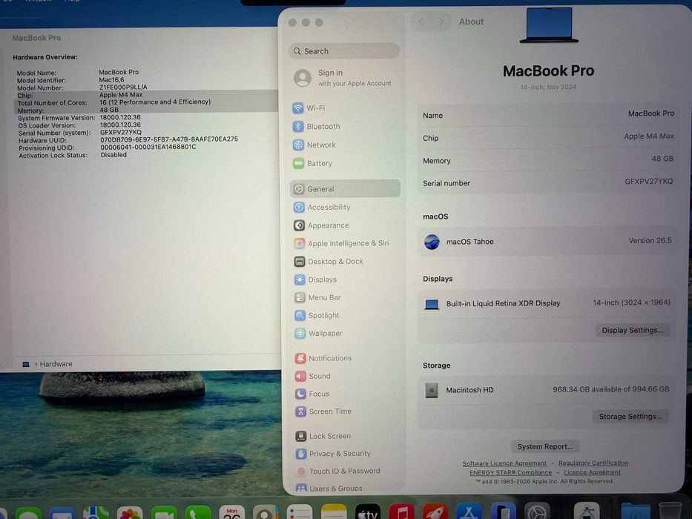
Task: Click the Built-in Liquid Retina XDR Display row
Action: 547,303
